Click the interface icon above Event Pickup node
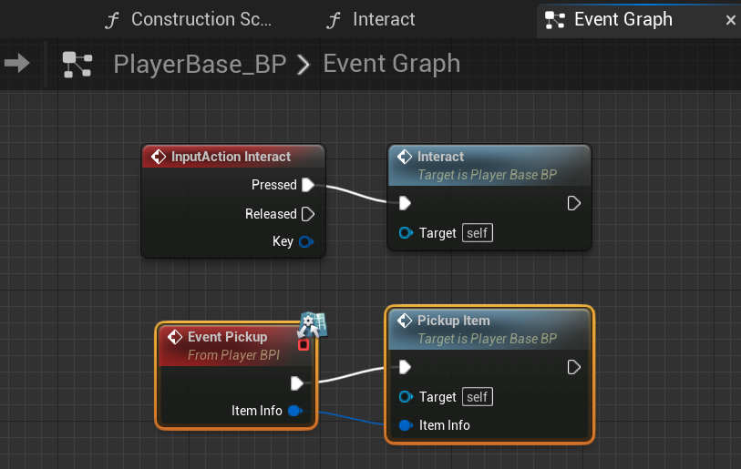The image size is (741, 469). click(x=313, y=326)
